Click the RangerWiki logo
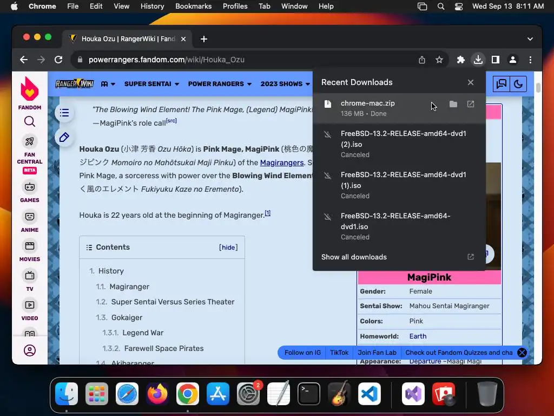The height and width of the screenshot is (416, 554). click(75, 84)
